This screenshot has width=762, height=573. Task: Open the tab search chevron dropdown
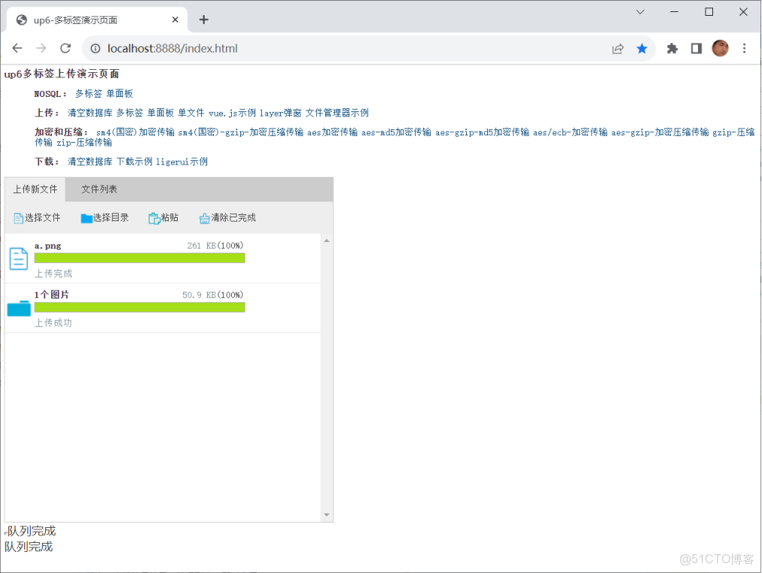pos(640,12)
